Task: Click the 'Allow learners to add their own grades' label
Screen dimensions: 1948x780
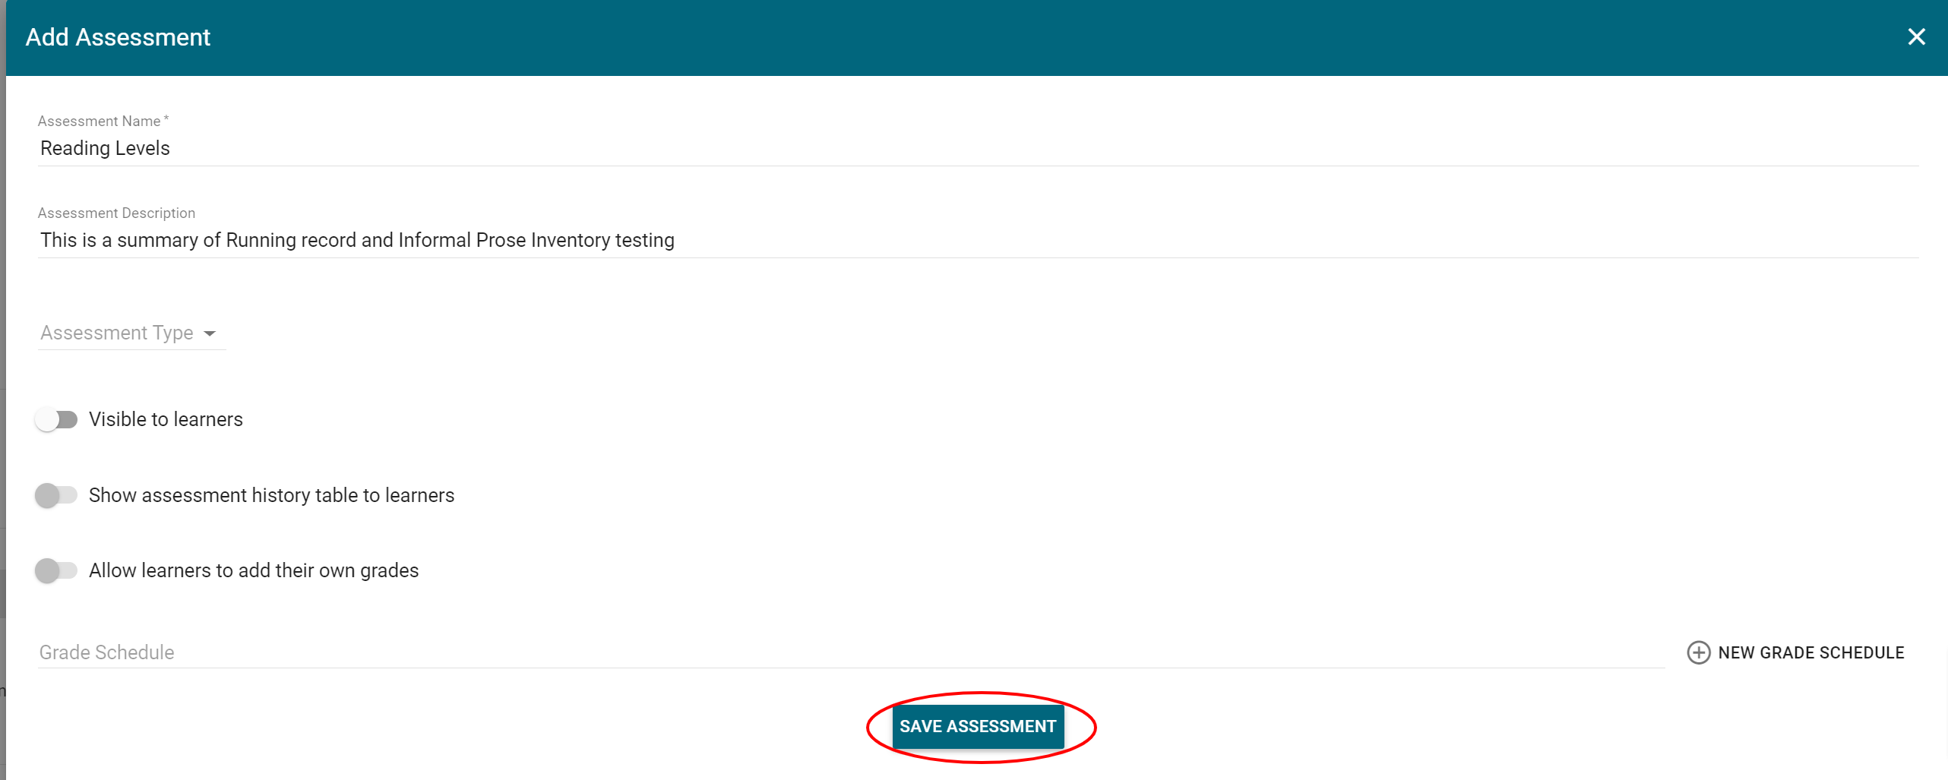Action: click(254, 570)
